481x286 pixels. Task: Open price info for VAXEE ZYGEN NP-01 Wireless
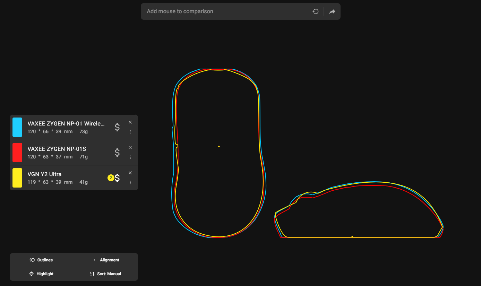tap(117, 127)
